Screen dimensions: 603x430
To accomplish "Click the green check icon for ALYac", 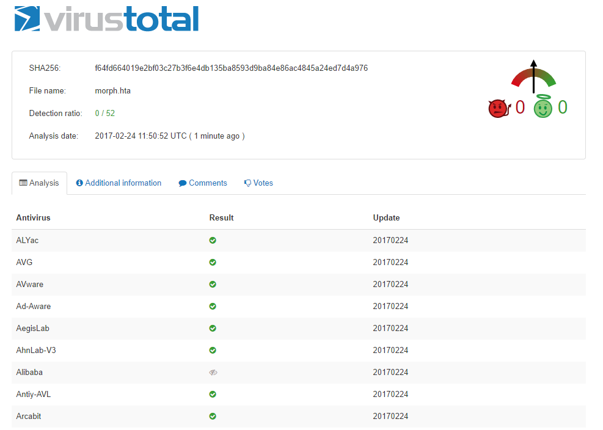I will click(x=213, y=241).
